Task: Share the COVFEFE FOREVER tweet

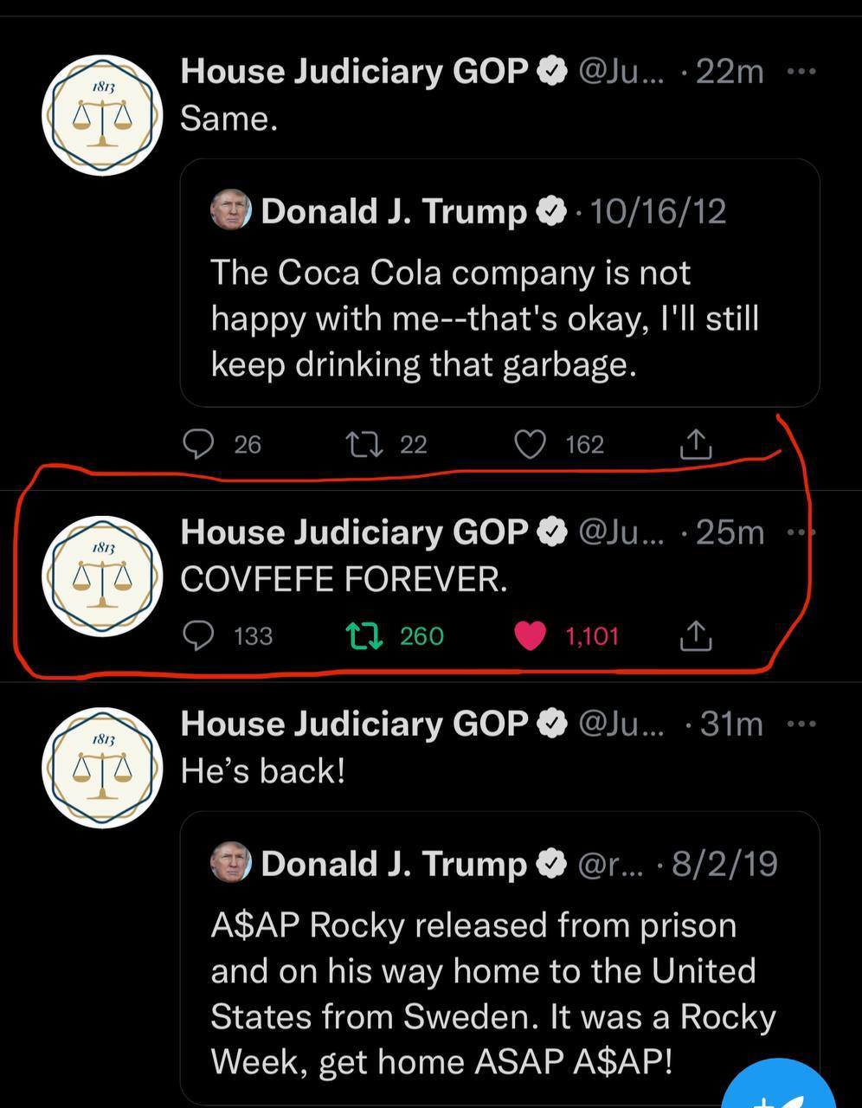Action: (696, 636)
